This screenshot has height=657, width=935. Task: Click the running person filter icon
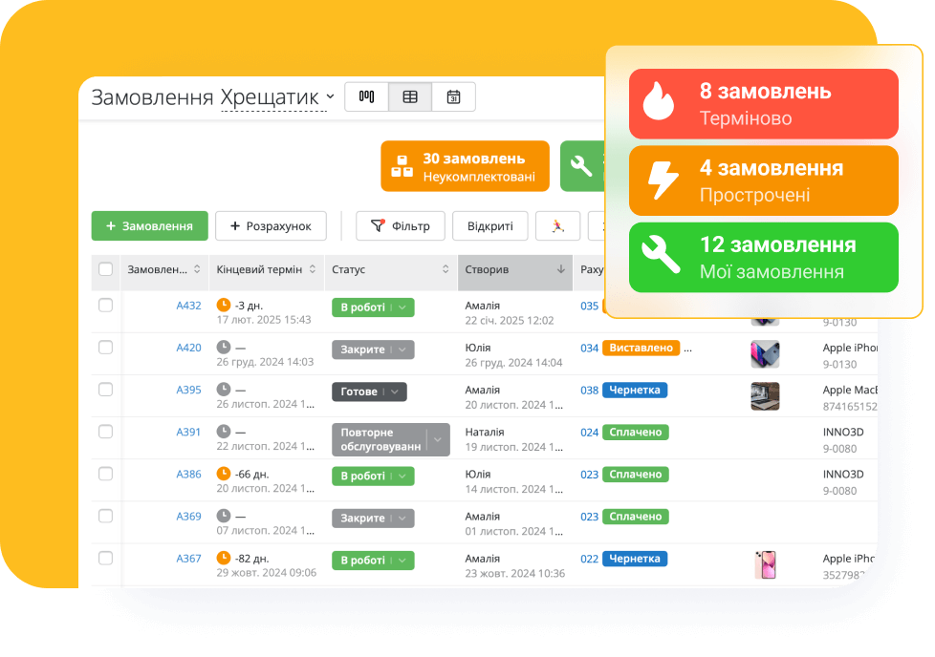click(558, 226)
